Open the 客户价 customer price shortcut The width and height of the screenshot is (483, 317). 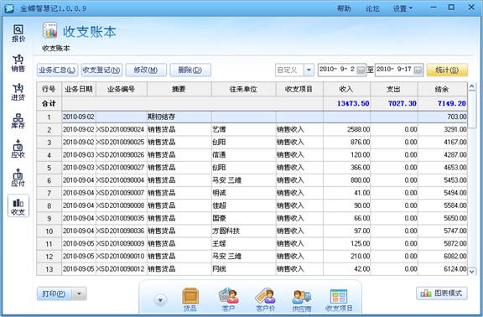click(265, 299)
